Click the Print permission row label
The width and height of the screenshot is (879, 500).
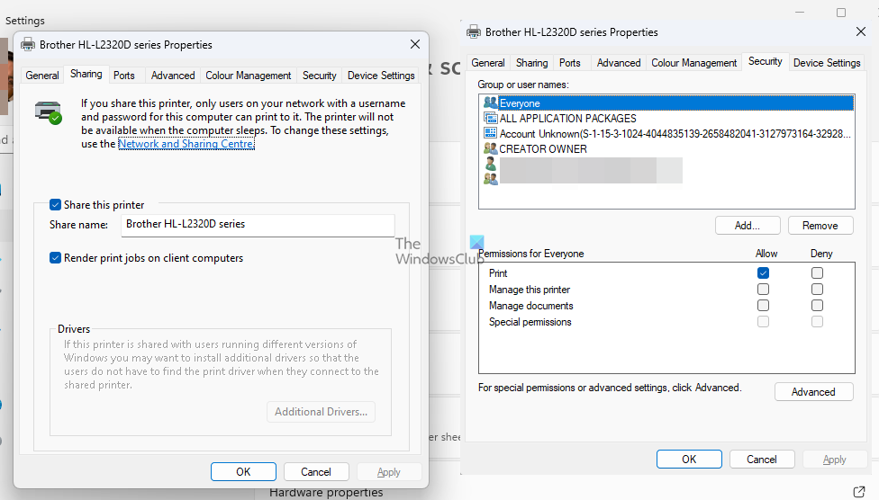[498, 273]
